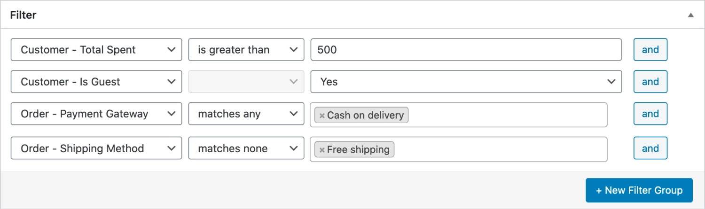Open Customer - Is Guest dropdown
This screenshot has height=209, width=705.
click(96, 82)
